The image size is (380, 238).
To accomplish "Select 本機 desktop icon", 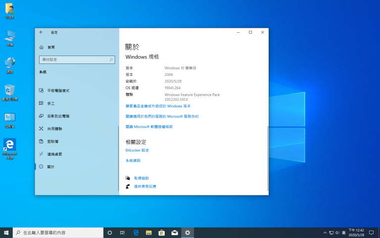I will coord(10,38).
